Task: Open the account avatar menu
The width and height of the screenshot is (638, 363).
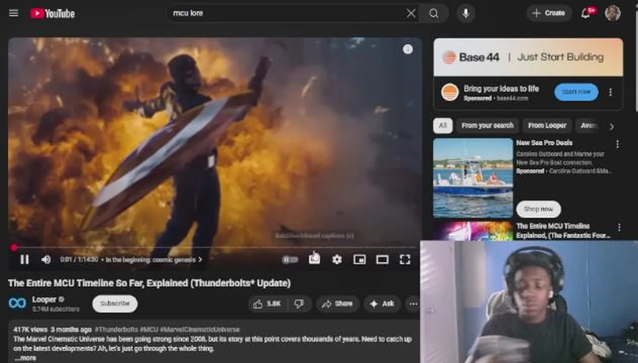Action: (x=613, y=13)
